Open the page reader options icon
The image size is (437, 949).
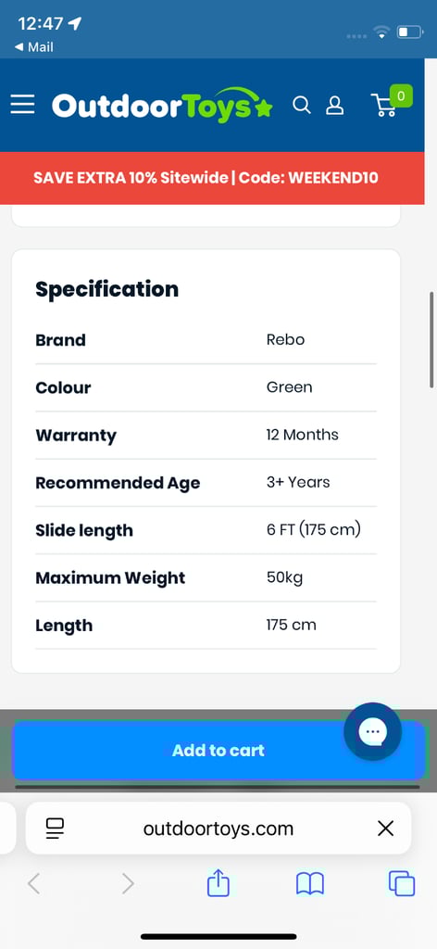tap(55, 828)
